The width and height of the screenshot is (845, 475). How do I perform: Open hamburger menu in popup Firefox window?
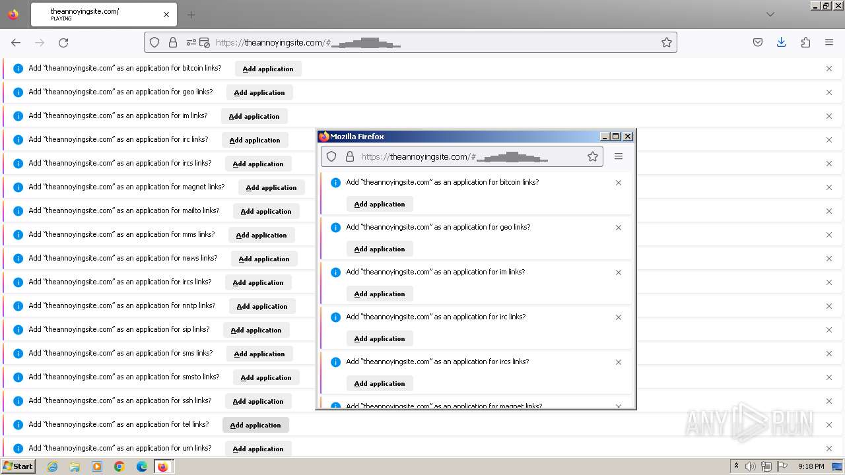[619, 156]
